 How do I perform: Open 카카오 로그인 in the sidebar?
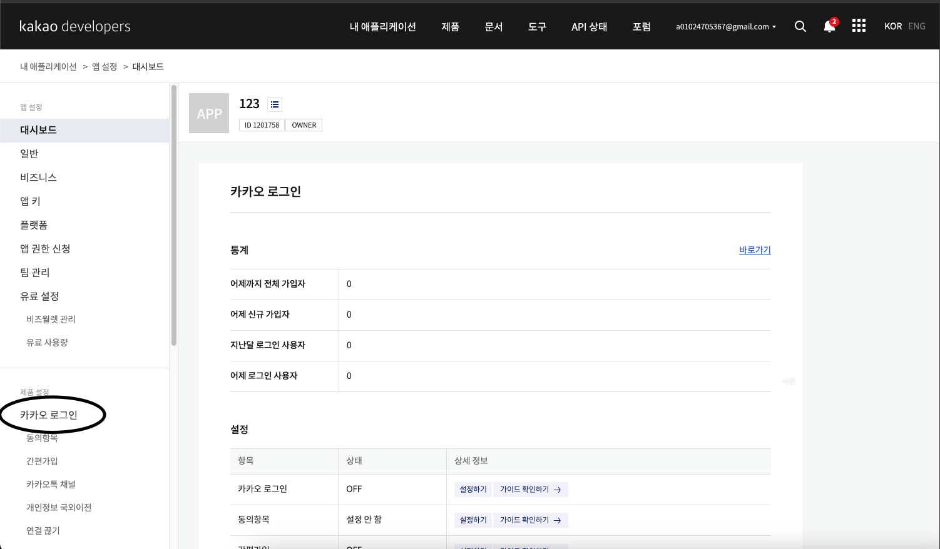point(49,415)
